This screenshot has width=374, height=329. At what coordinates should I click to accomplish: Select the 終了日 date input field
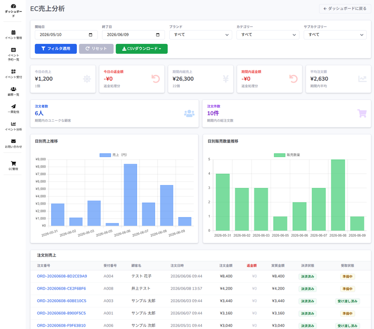pos(134,35)
